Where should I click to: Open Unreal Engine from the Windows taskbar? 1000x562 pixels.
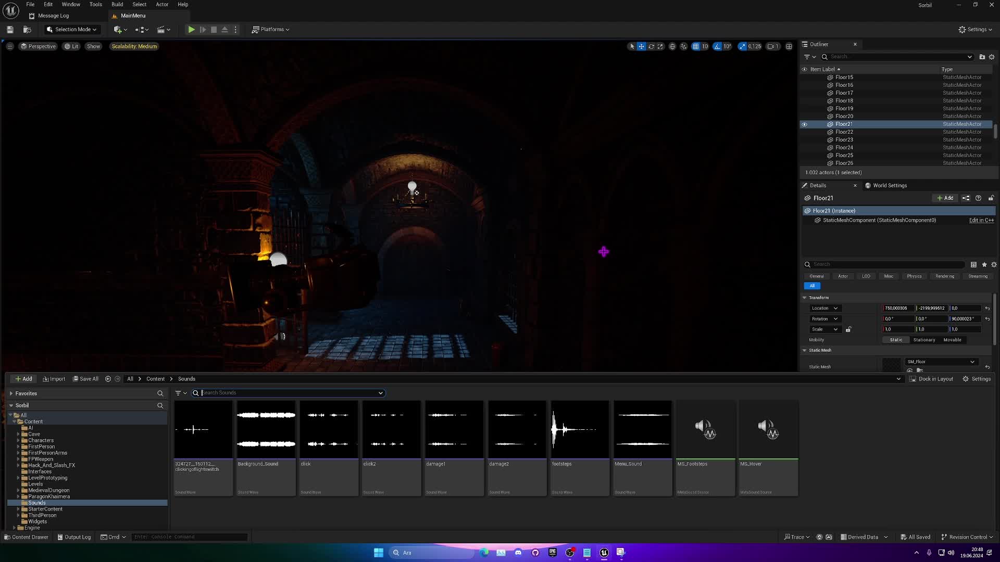(x=604, y=553)
